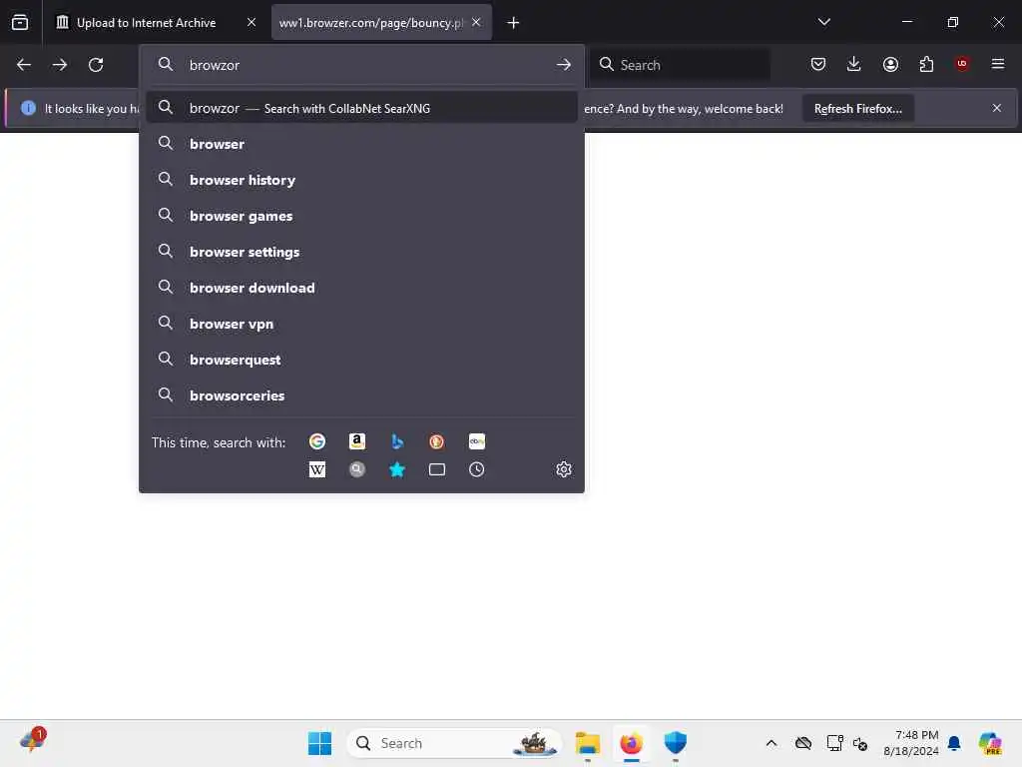Choose the "browser download" suggestion

coord(361,288)
